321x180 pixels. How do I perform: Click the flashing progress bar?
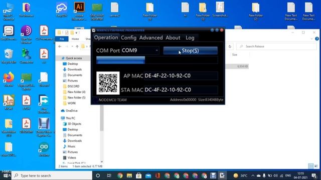(x=157, y=60)
